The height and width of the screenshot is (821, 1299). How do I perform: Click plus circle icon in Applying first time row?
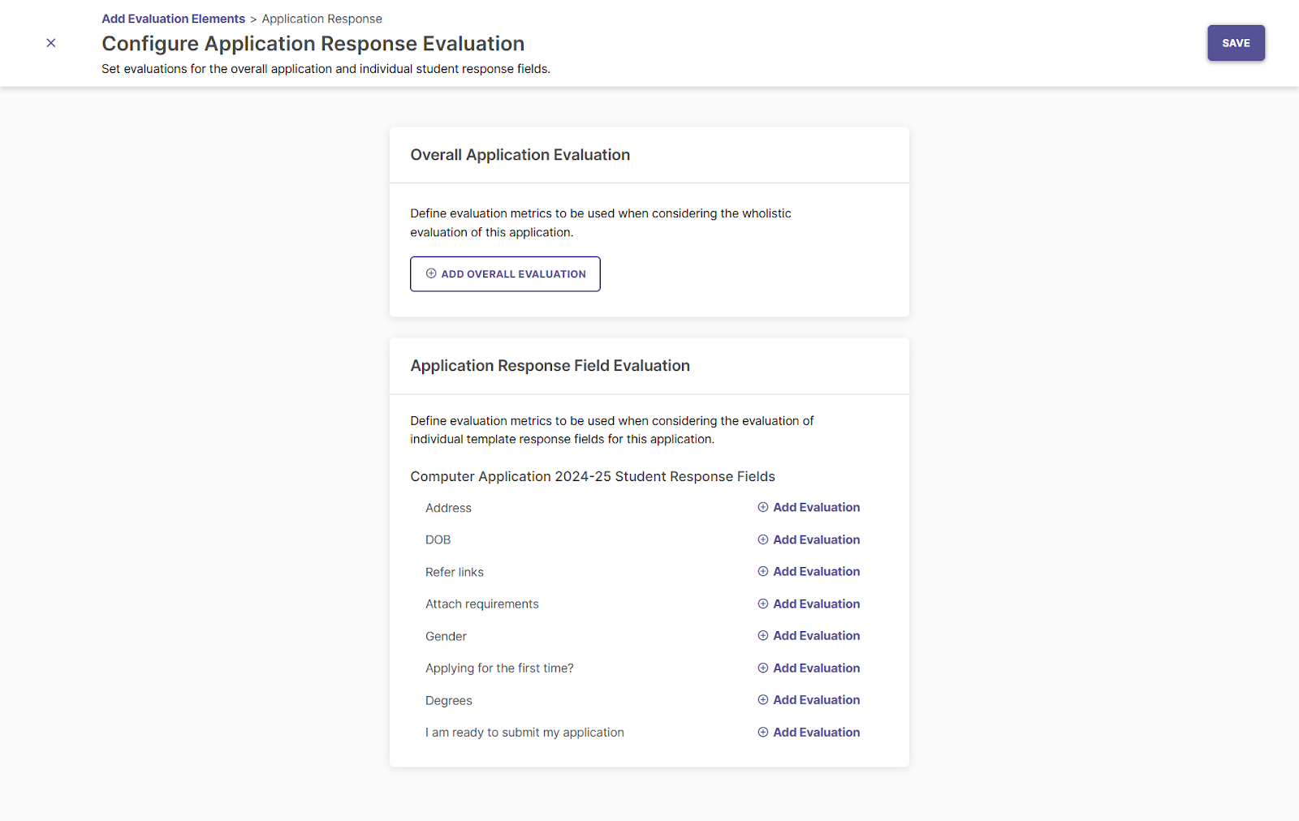click(x=763, y=668)
